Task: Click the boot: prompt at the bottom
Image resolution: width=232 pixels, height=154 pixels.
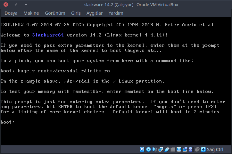Action: pyautogui.click(x=7, y=122)
